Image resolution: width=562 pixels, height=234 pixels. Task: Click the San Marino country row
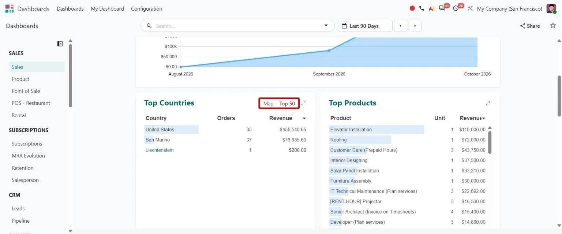coord(226,140)
